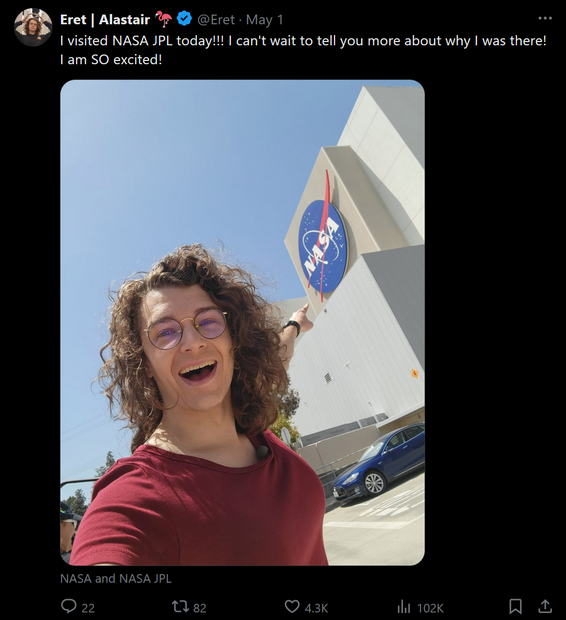Click the 102K views count

pos(430,608)
